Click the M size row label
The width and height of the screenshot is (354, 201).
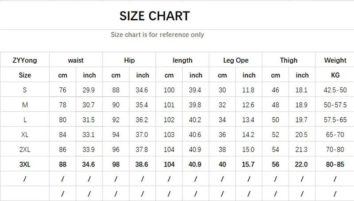[x=25, y=105]
